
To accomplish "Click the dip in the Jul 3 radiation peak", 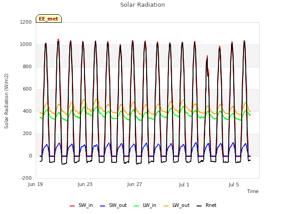I will click(x=208, y=74).
